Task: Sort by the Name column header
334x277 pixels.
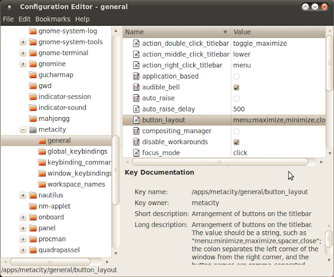Action: coord(177,32)
